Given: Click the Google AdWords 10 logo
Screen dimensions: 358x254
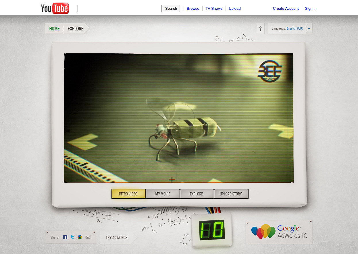Looking at the screenshot, I should coord(279,232).
